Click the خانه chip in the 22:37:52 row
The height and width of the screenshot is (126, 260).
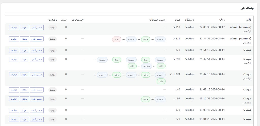pos(145,39)
